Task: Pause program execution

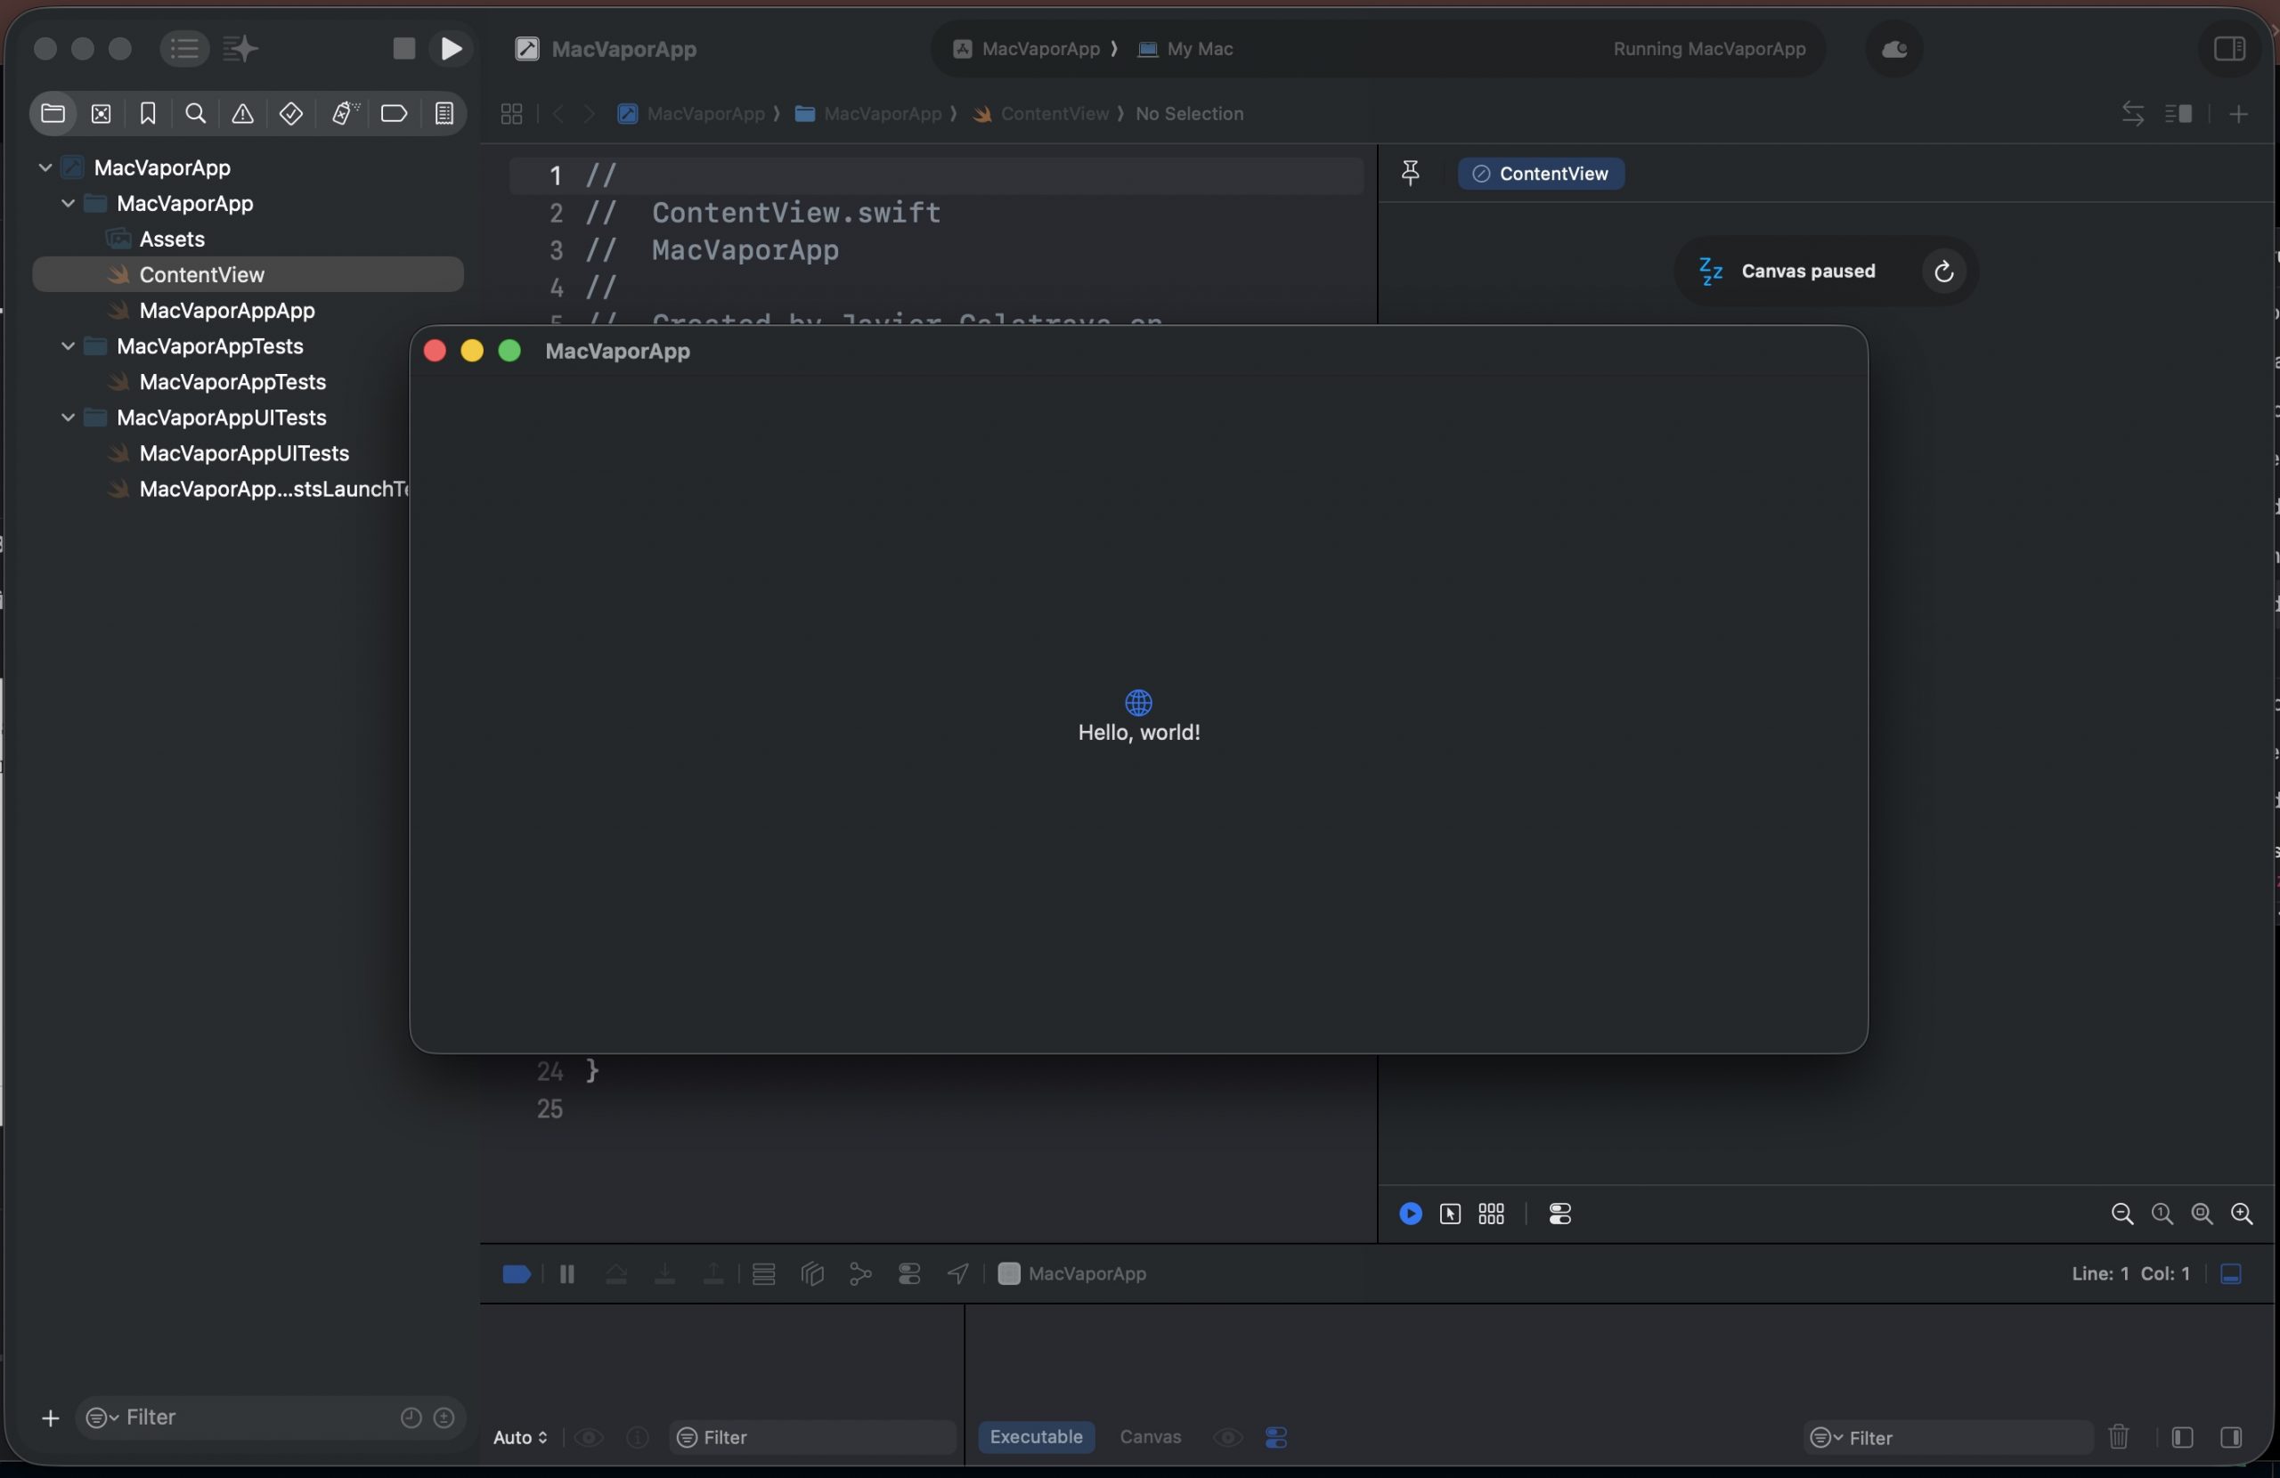Action: pyautogui.click(x=566, y=1274)
